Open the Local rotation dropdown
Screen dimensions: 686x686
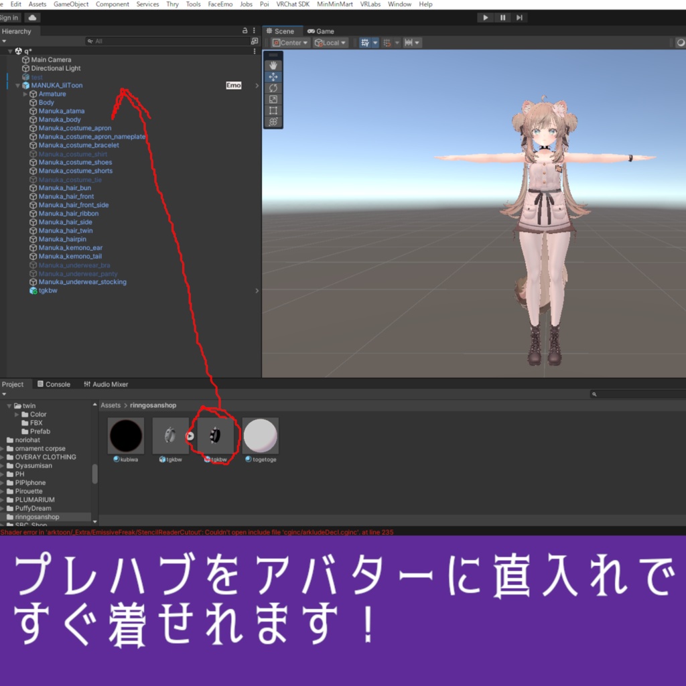point(331,42)
